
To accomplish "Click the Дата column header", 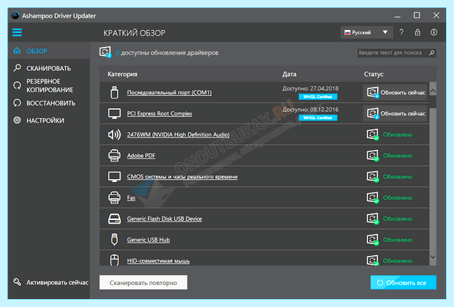I will tap(289, 75).
